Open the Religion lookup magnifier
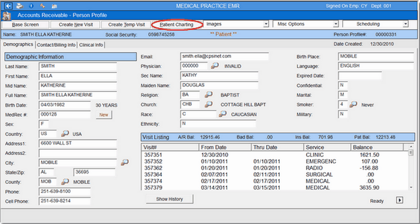This screenshot has width=420, height=224. point(208,95)
